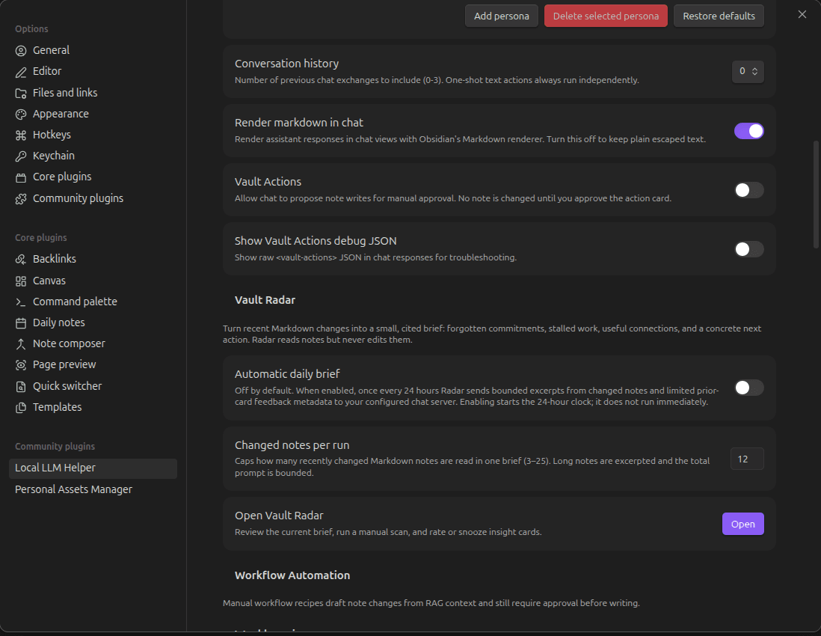
Task: Click the Editor pencil icon
Action: click(x=21, y=72)
